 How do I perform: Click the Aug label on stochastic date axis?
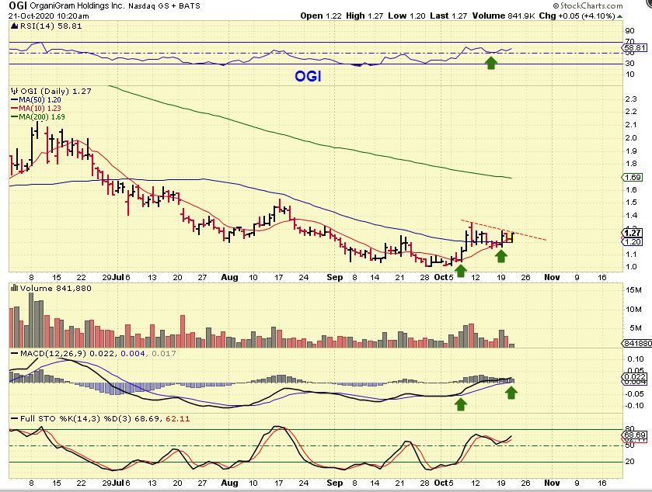[x=229, y=483]
